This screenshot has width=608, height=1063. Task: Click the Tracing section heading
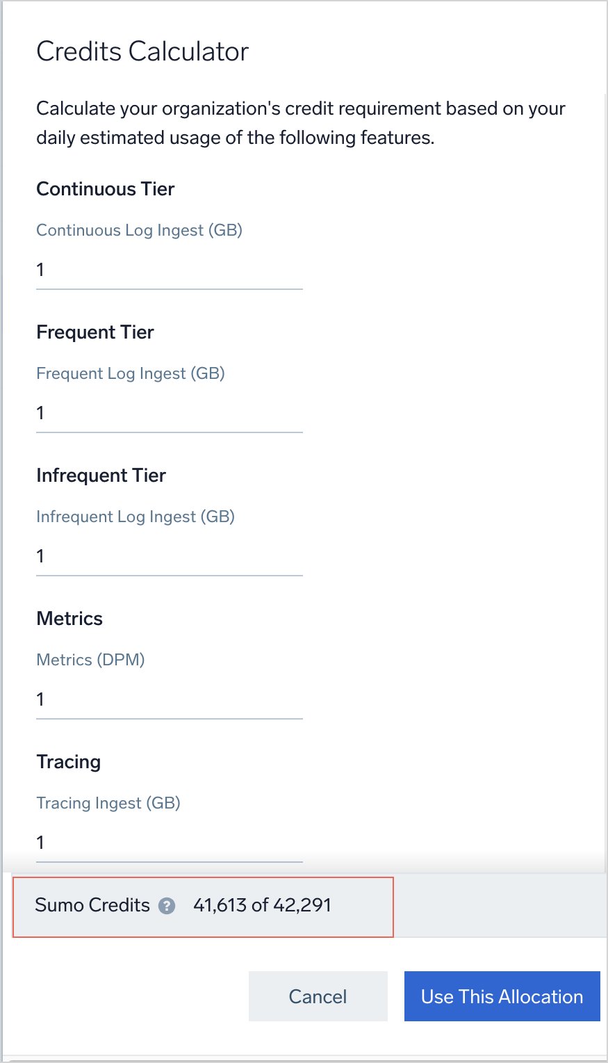tap(69, 762)
